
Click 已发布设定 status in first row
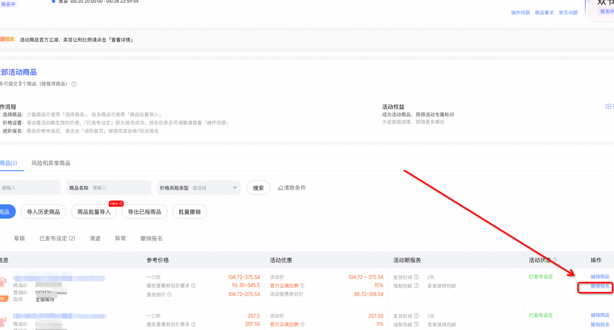point(541,277)
